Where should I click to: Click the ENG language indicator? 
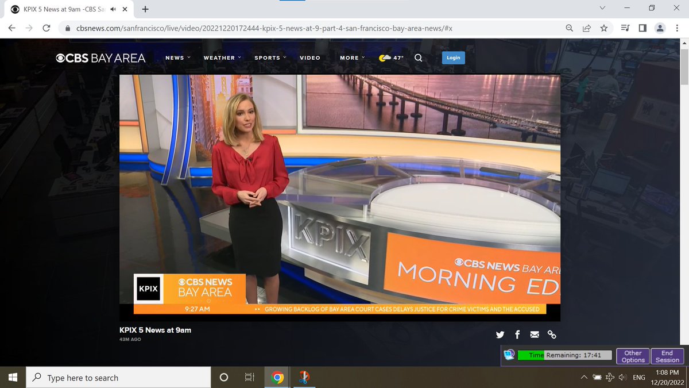[639, 377]
